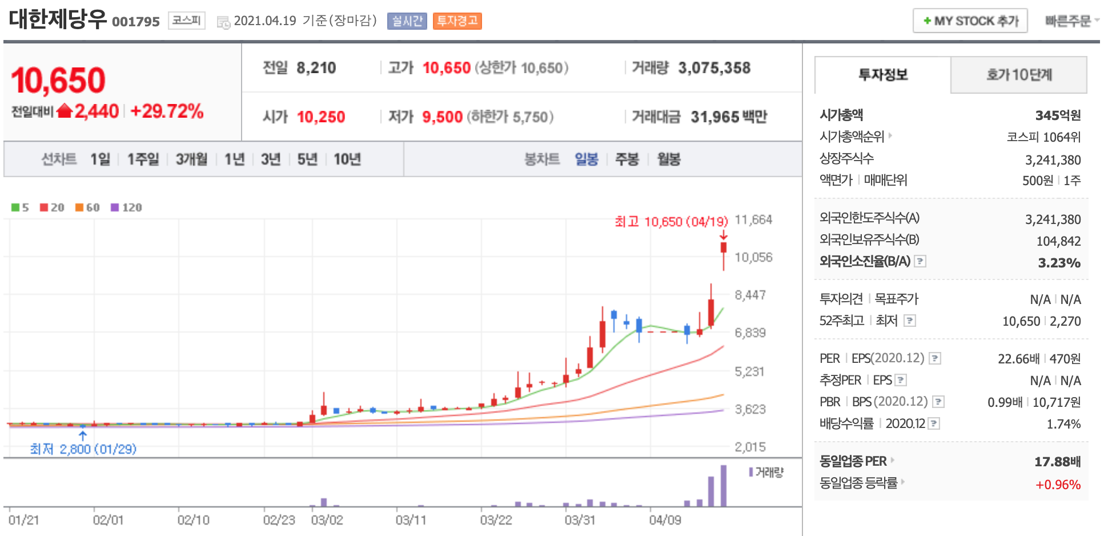The image size is (1108, 536).
Task: Click the 전일 value 8,210
Action: pos(316,68)
